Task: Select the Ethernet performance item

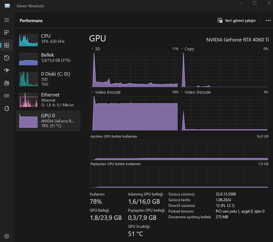Action: (48, 100)
